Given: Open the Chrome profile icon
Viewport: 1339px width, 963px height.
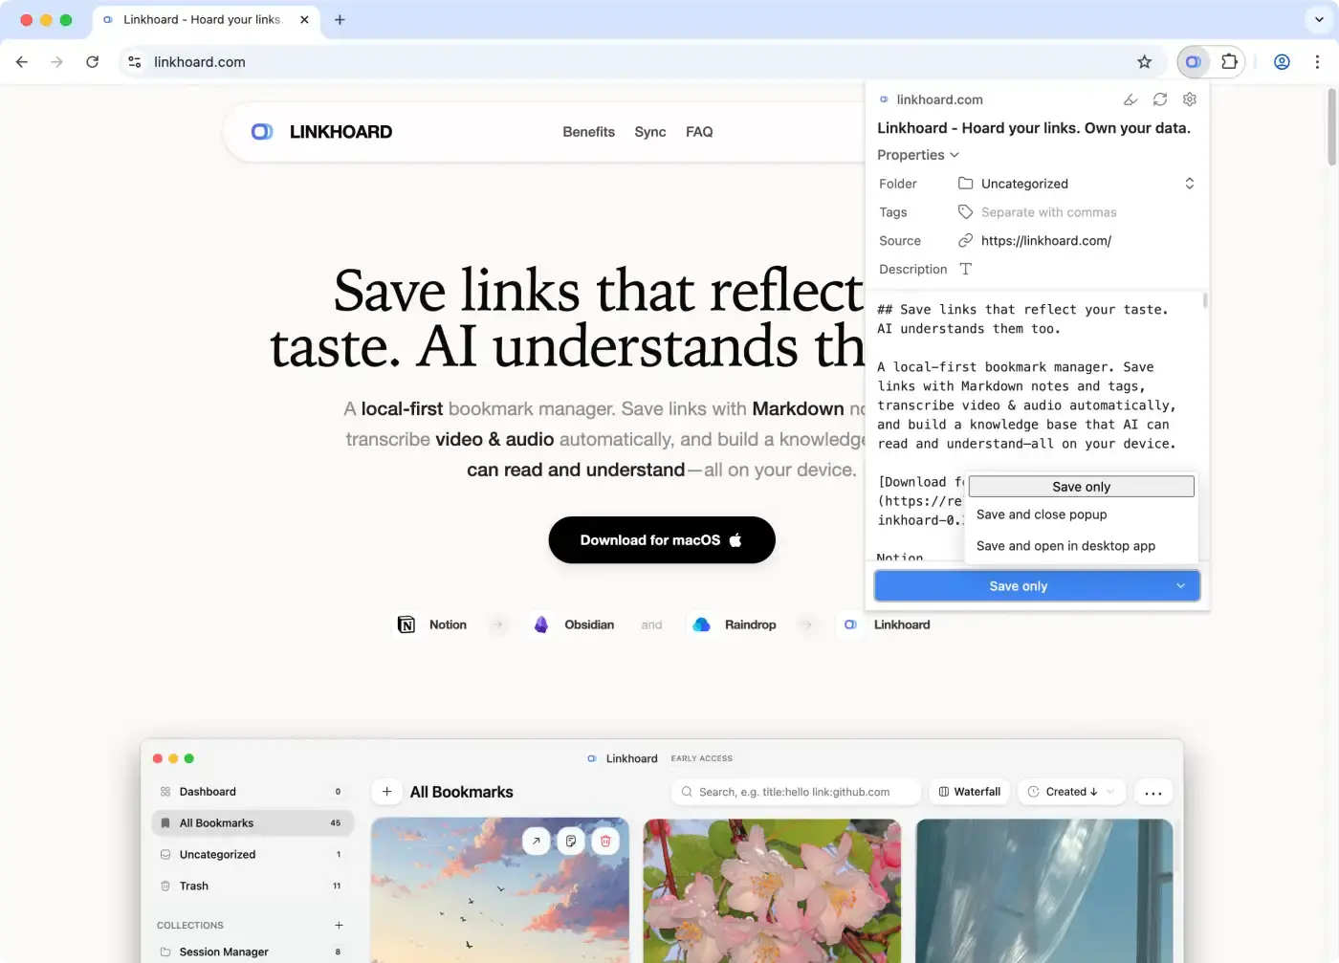Looking at the screenshot, I should tap(1282, 62).
